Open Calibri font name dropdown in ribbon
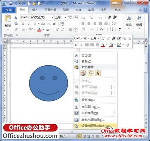The width and height of the screenshot is (150, 141). point(53,17)
